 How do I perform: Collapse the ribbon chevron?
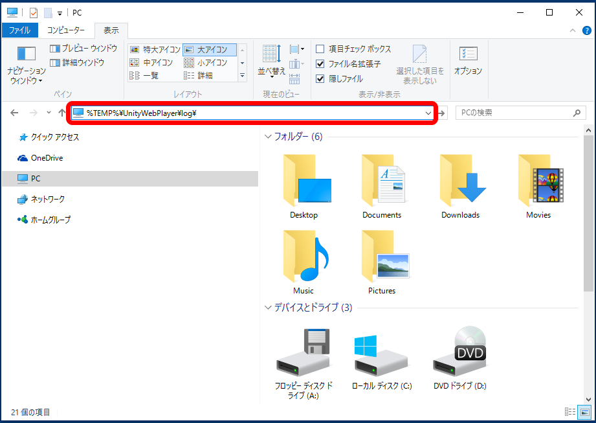point(573,30)
